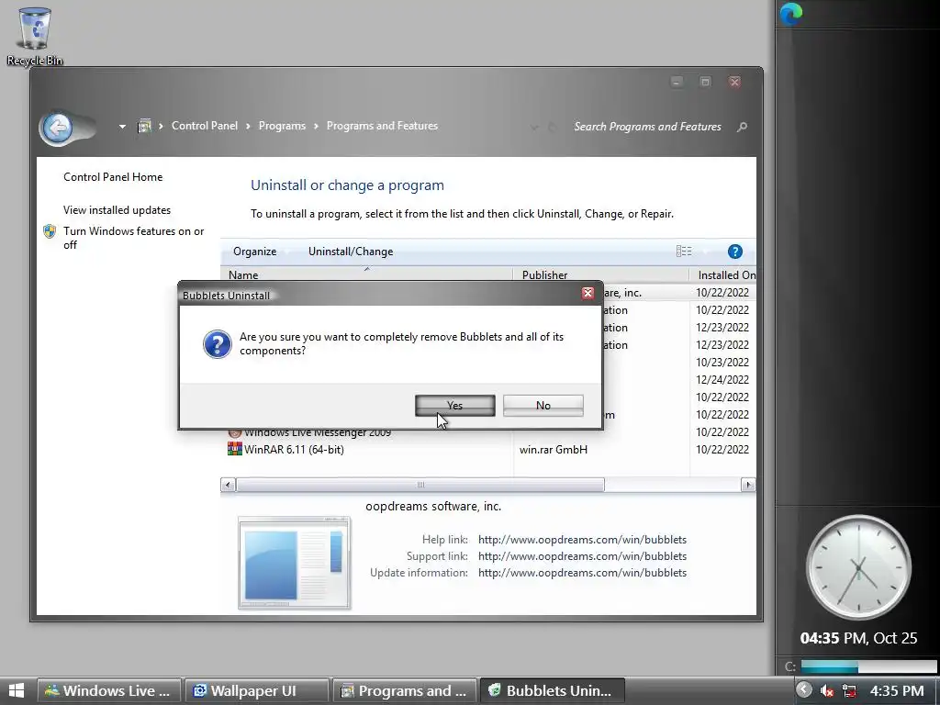Image resolution: width=940 pixels, height=705 pixels.
Task: Decline uninstall with the No button
Action: point(543,405)
